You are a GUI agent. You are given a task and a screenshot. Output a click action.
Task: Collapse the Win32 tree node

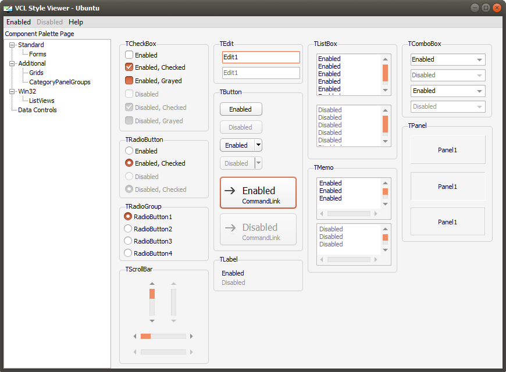[12, 91]
